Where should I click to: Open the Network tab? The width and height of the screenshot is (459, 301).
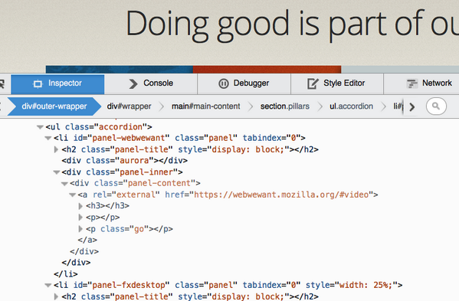click(421, 84)
